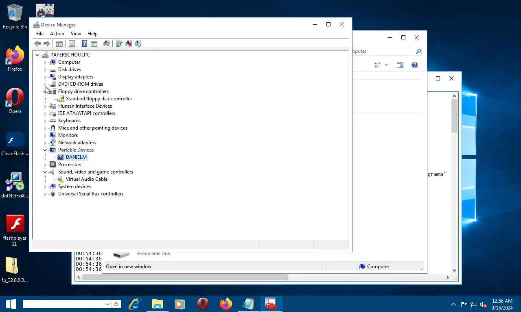Open the CleanFlash desktop icon
Viewport: 521px width, 312px height.
(x=15, y=144)
